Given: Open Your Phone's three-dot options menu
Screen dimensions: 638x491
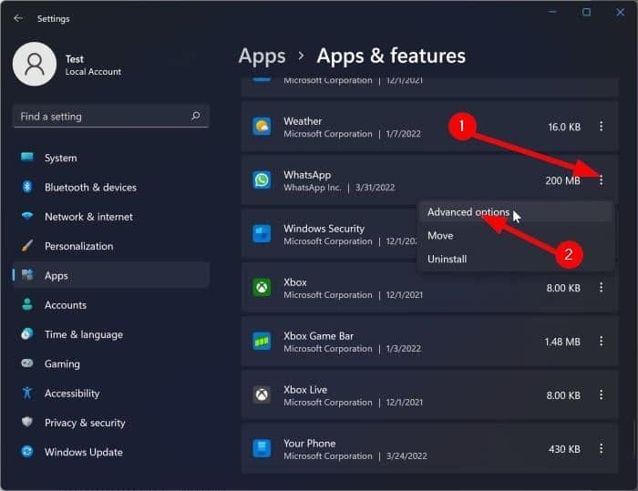Looking at the screenshot, I should point(601,449).
